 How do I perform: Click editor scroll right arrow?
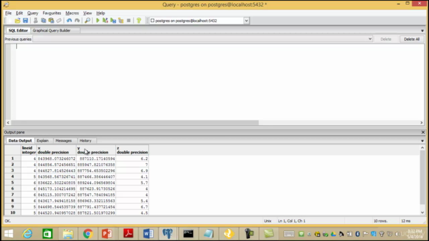[422, 123]
